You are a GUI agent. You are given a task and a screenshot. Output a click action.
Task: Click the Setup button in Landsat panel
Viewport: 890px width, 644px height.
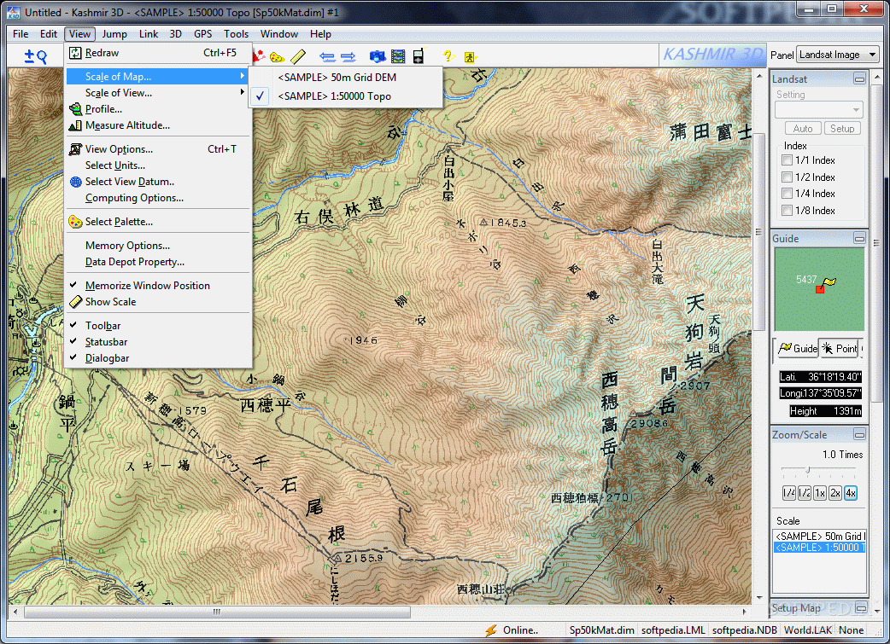pos(842,129)
